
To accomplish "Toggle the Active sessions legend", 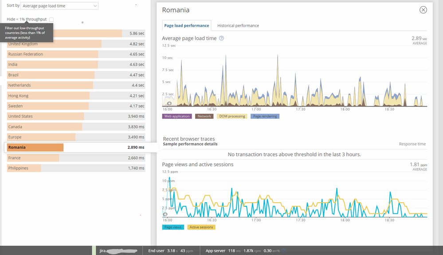I will (201, 227).
